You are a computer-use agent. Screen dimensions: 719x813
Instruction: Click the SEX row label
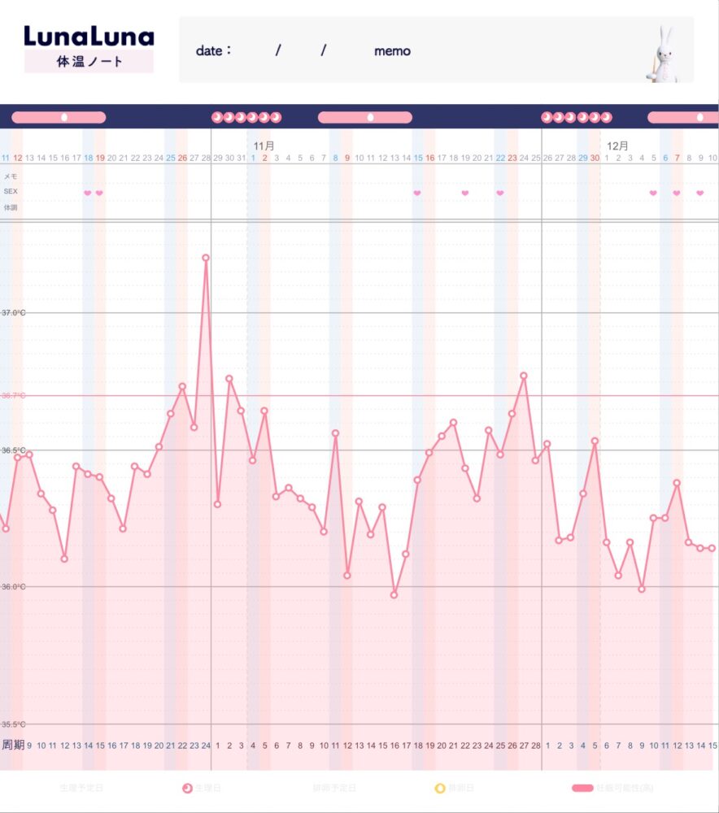(11, 192)
